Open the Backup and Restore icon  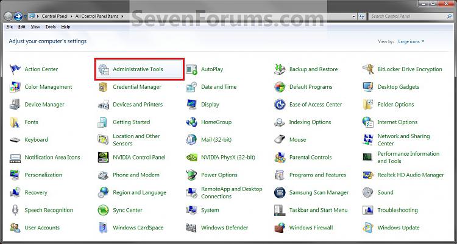click(280, 69)
